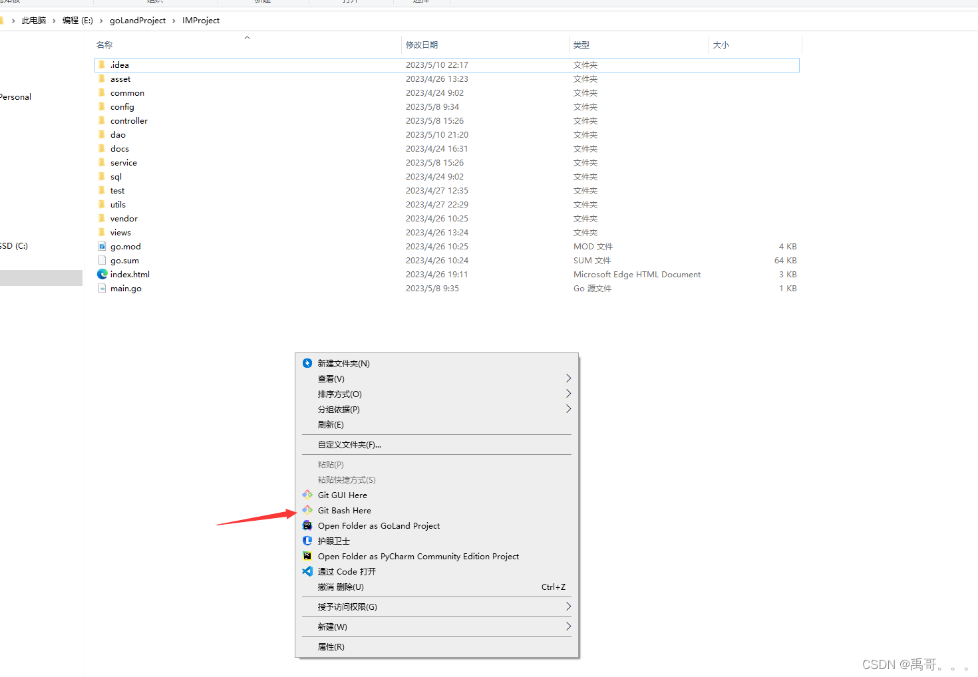
Task: Click the Go source icon beside main.go
Action: (101, 288)
